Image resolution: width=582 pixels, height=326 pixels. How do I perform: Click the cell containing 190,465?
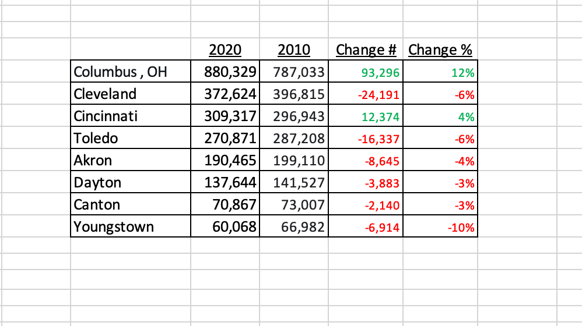[x=225, y=160]
